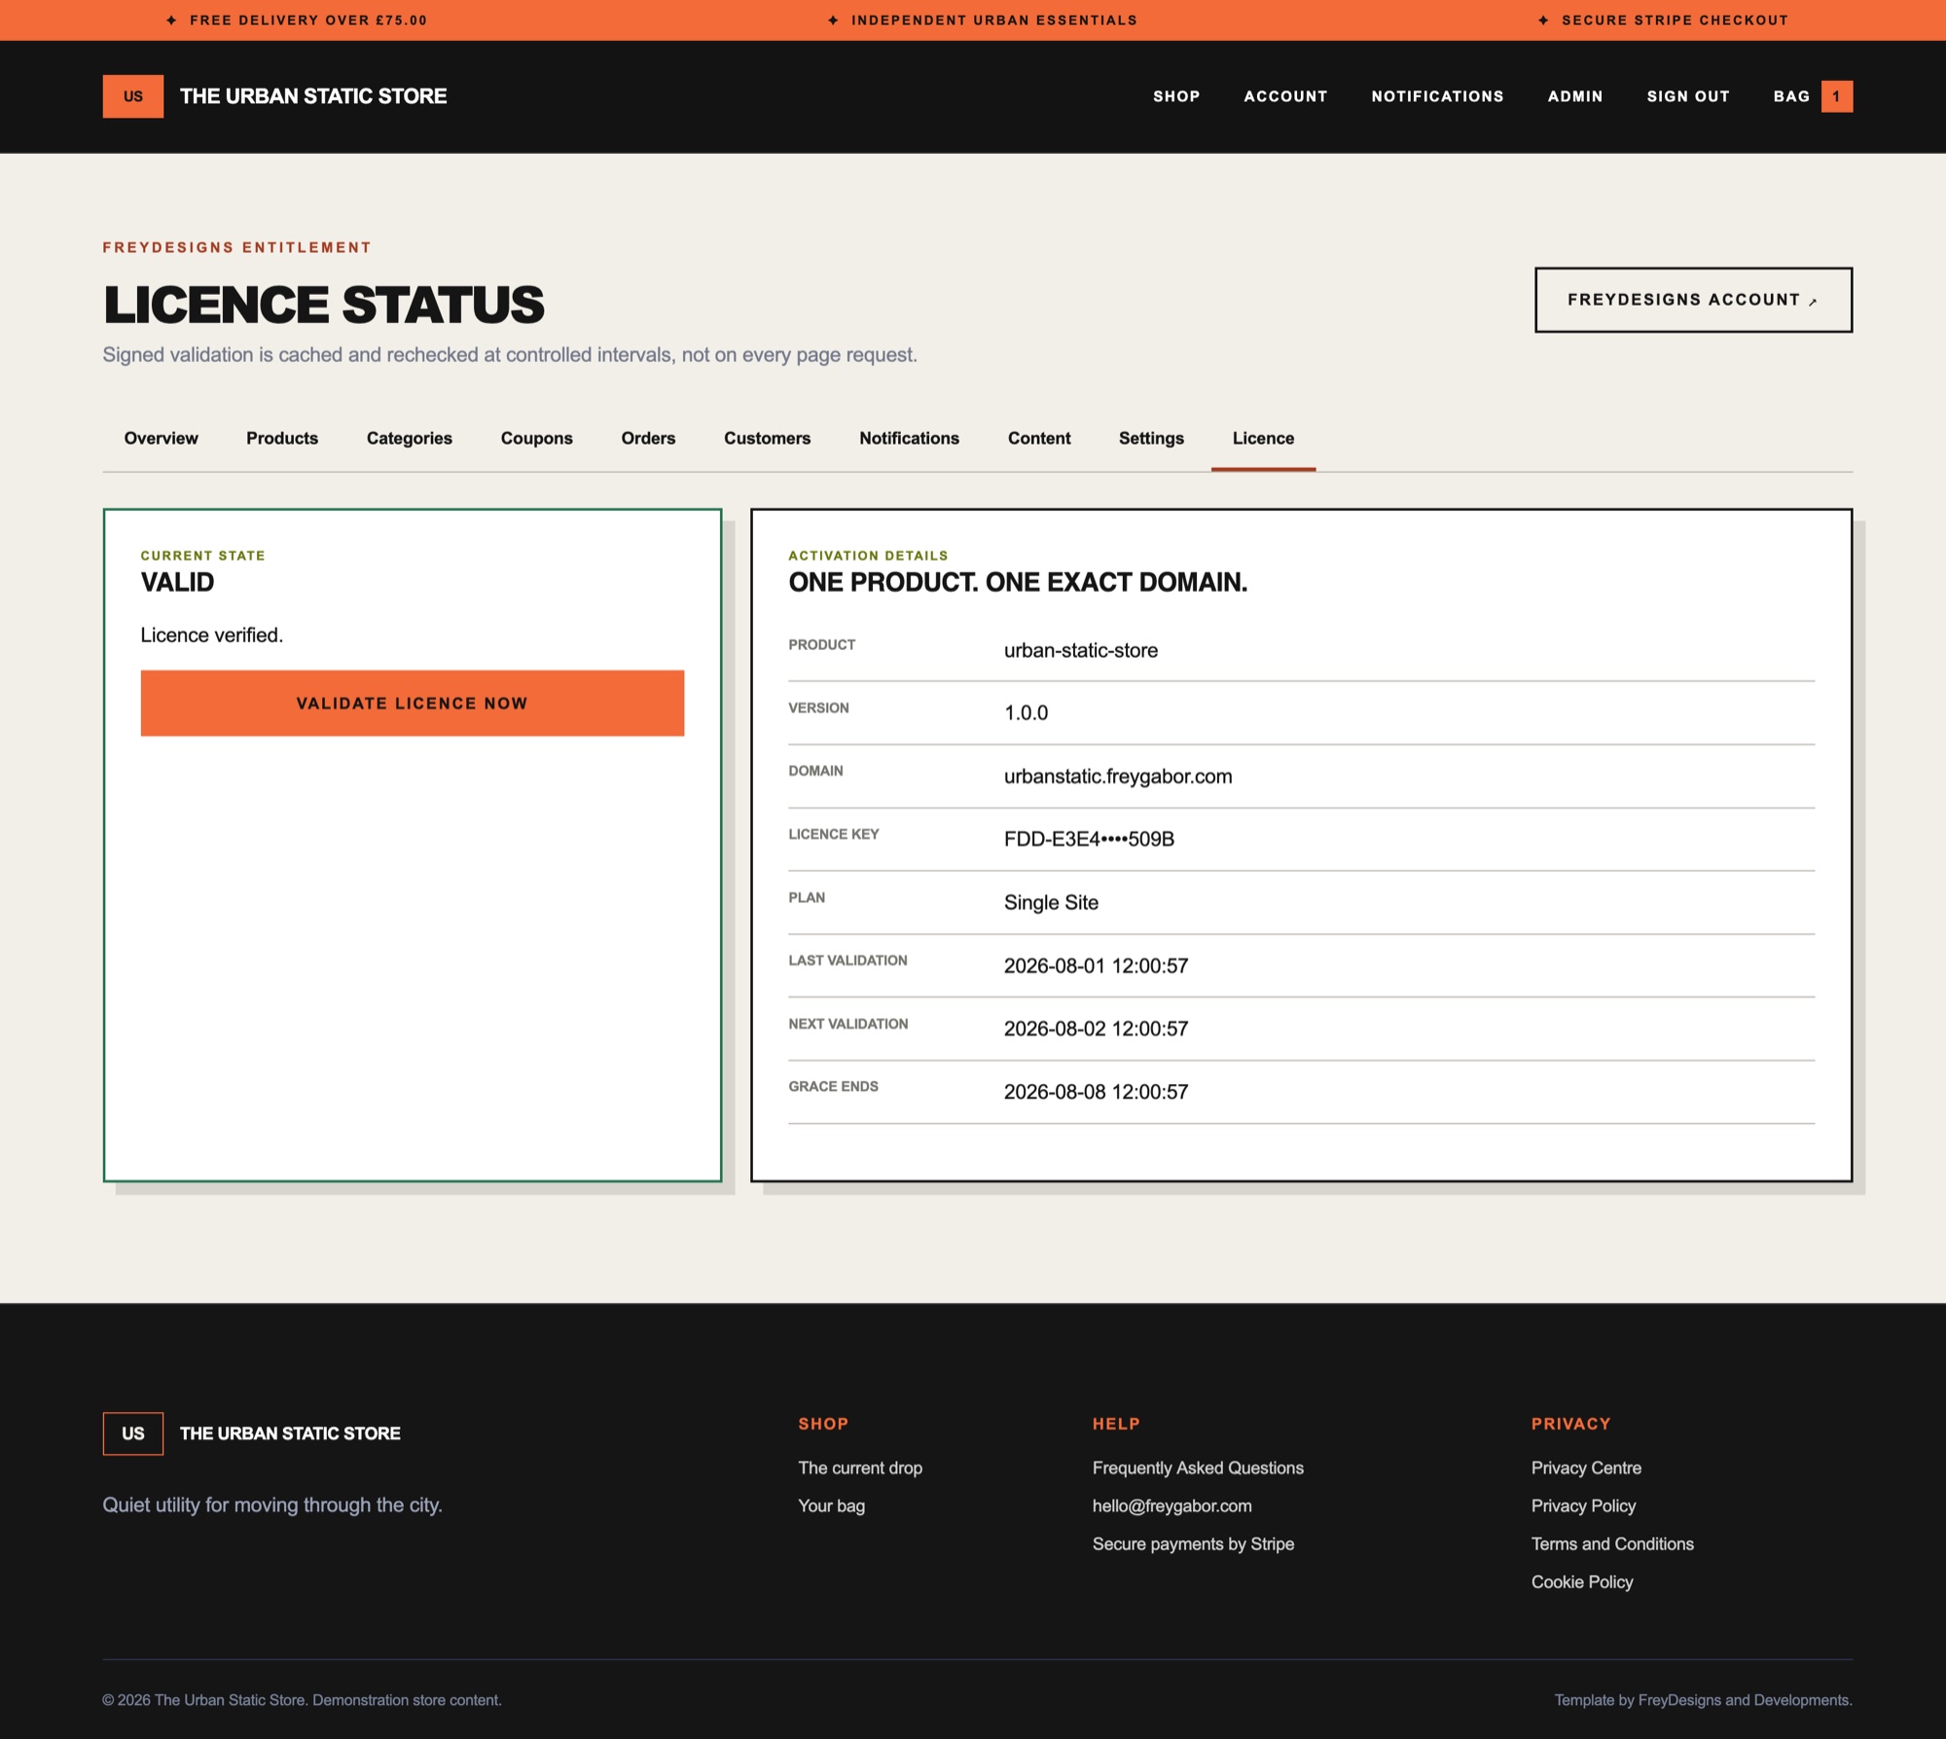Open the Categories admin tab

click(x=410, y=438)
